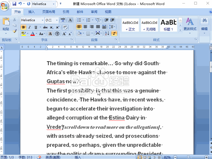Increase paragraph indent
The image size is (212, 159).
(x=112, y=20)
